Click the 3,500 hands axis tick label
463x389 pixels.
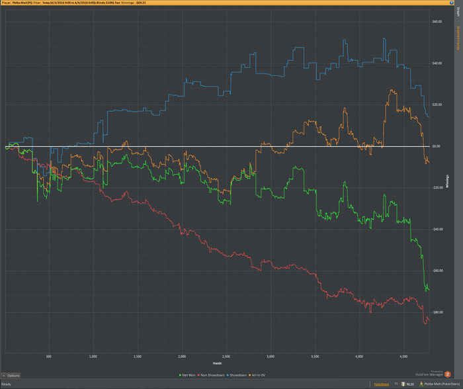315,357
